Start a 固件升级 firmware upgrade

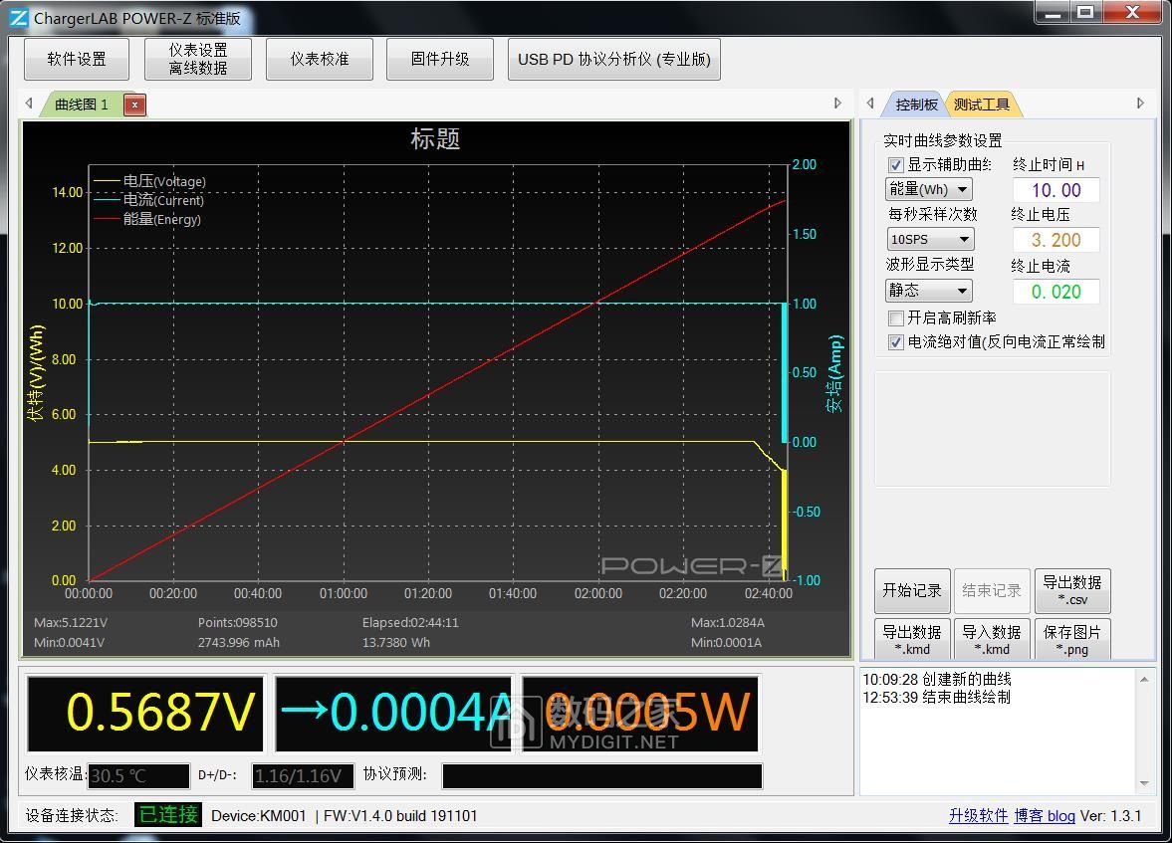439,59
